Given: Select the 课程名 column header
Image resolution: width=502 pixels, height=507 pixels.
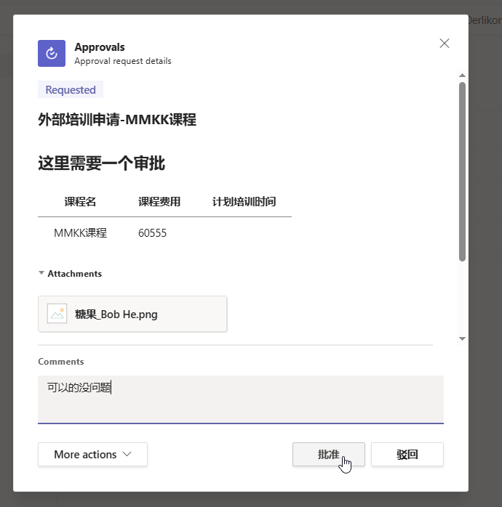Looking at the screenshot, I should pos(80,202).
